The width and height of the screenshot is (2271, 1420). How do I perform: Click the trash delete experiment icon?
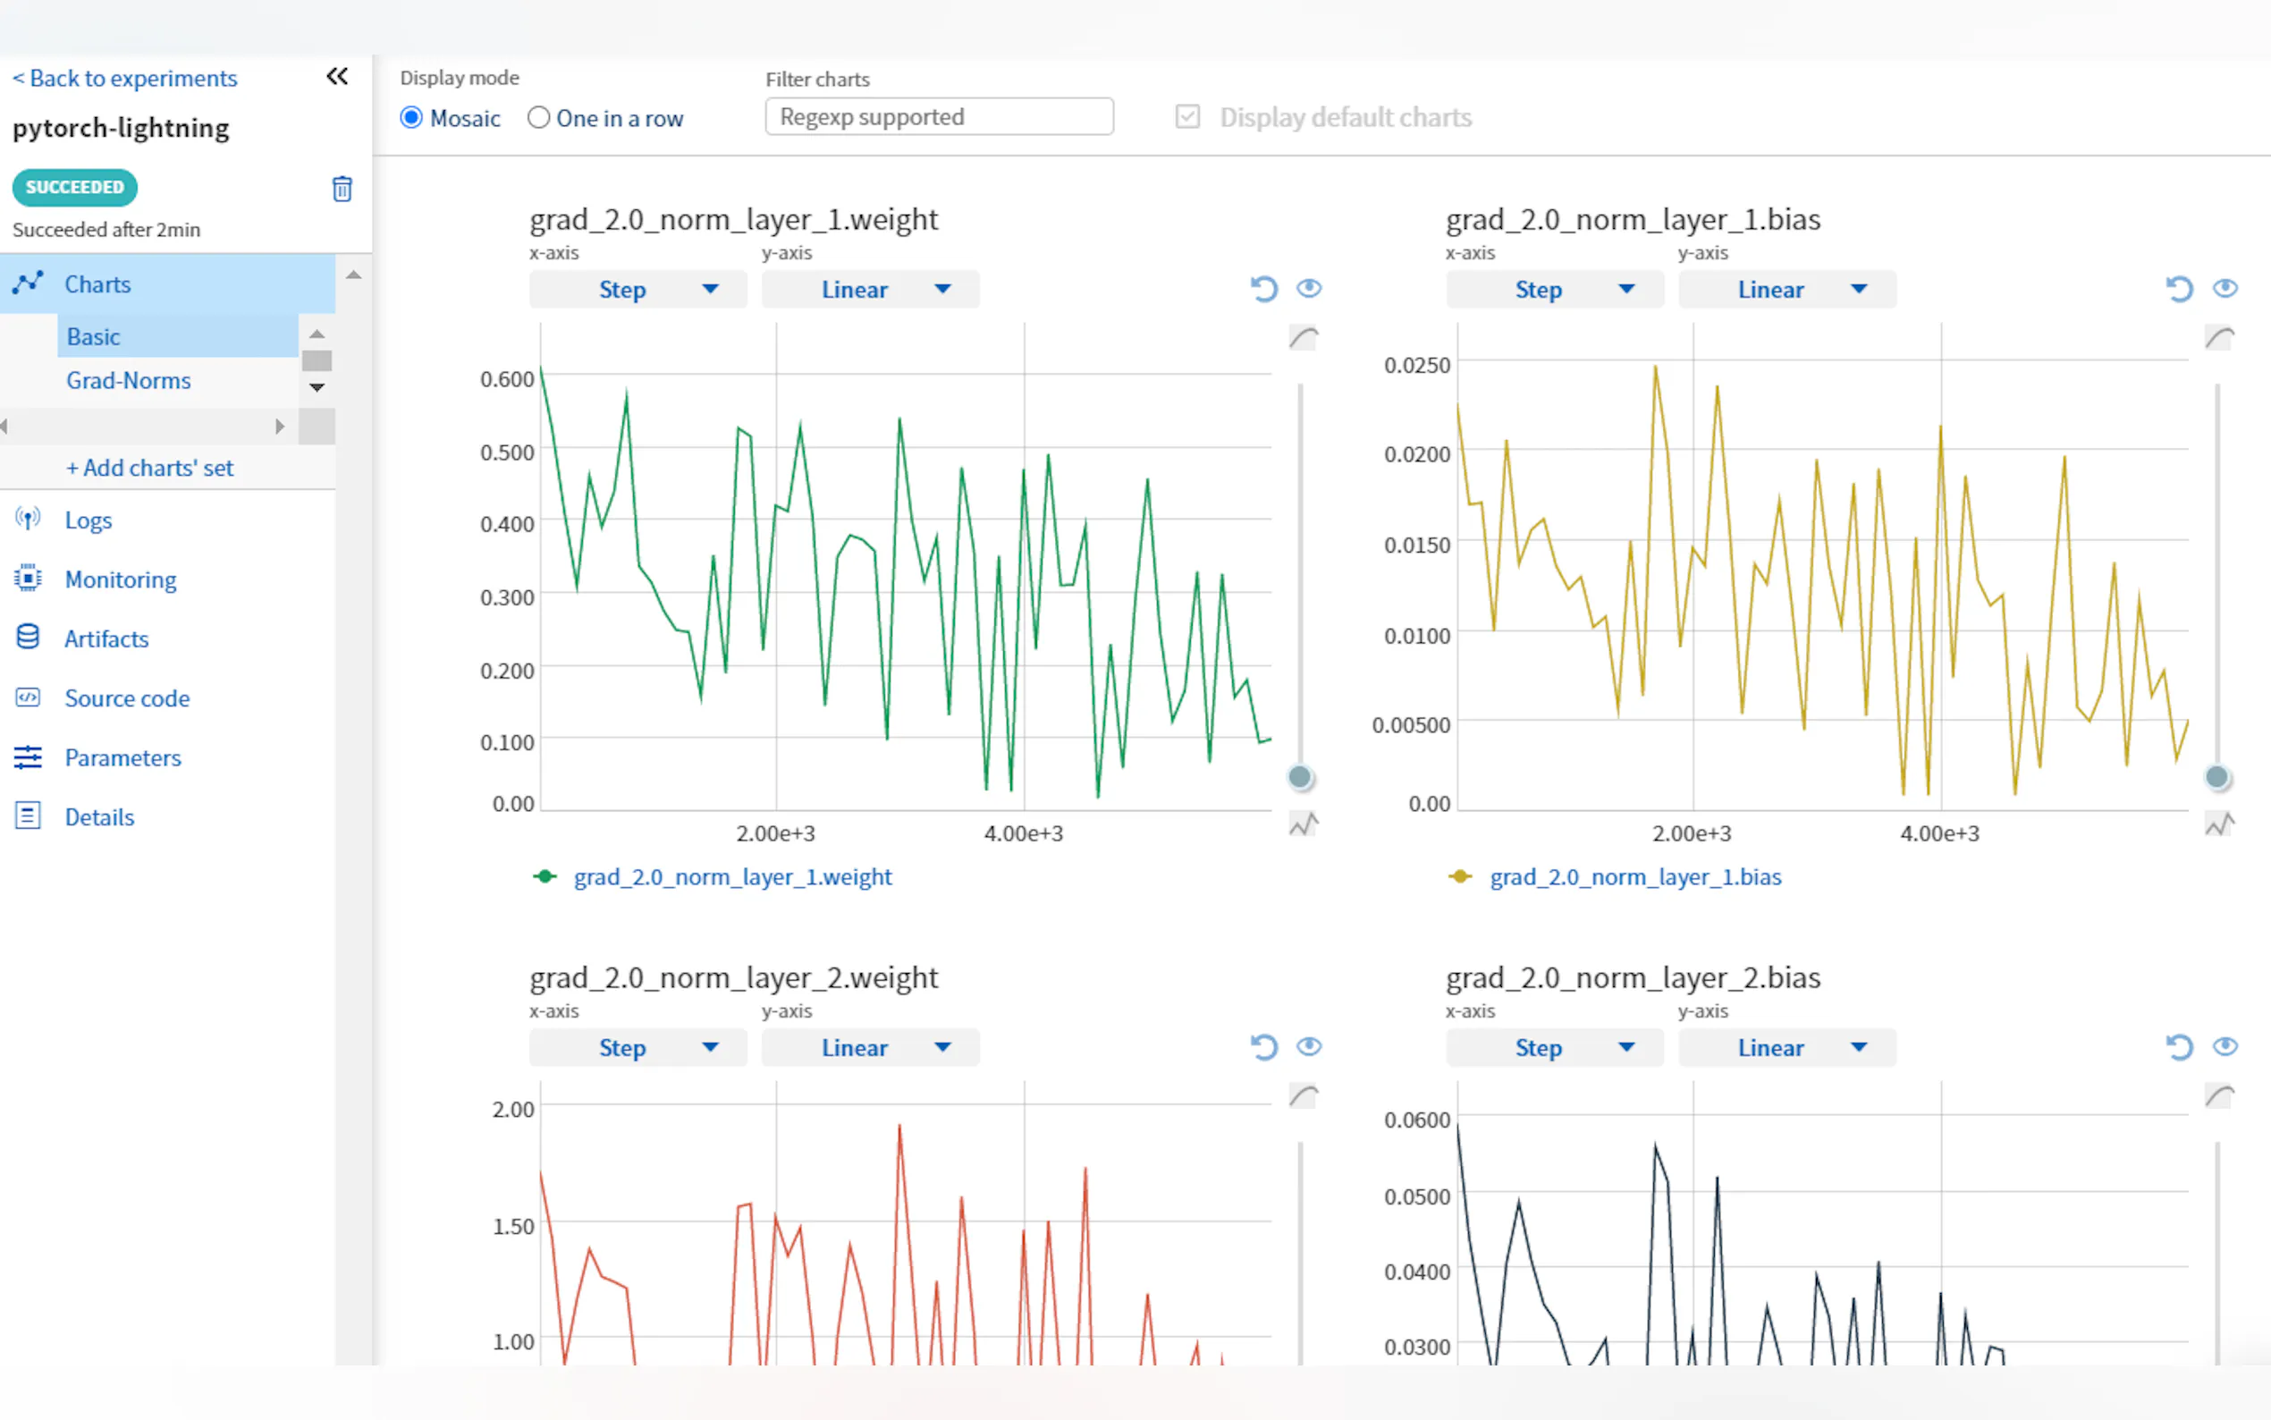tap(342, 189)
